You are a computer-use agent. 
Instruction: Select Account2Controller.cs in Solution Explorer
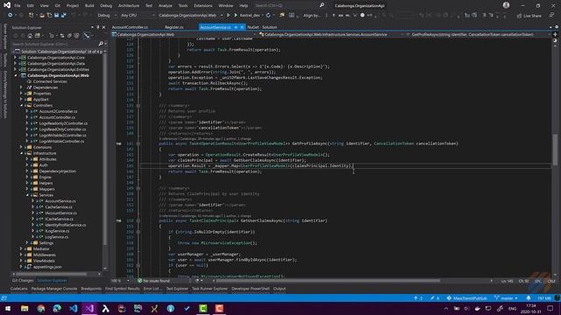(x=58, y=111)
